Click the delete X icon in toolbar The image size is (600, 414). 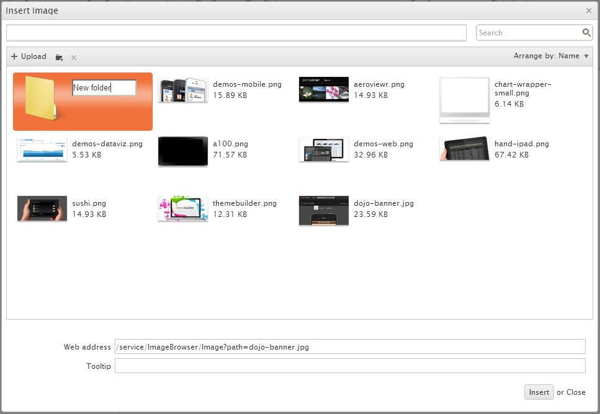tap(73, 56)
